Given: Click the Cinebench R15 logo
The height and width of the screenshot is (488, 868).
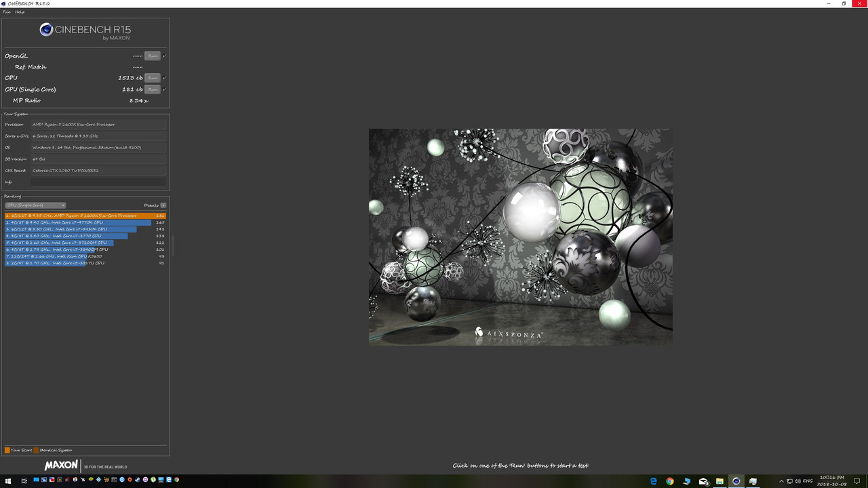Looking at the screenshot, I should 85,30.
